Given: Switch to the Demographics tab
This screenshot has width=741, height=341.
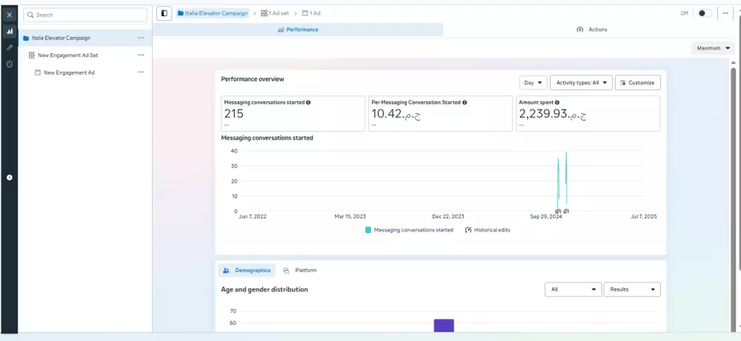Looking at the screenshot, I should click(x=247, y=271).
